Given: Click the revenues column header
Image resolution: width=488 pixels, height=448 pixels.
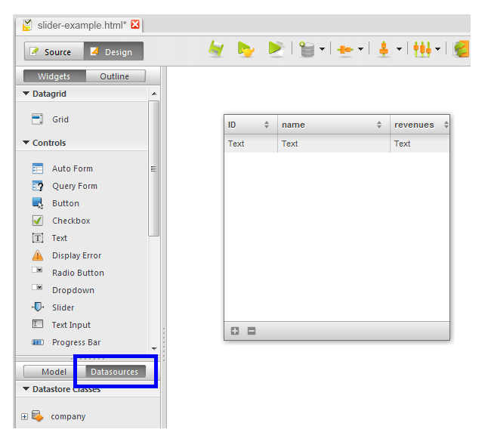Looking at the screenshot, I should click(420, 125).
